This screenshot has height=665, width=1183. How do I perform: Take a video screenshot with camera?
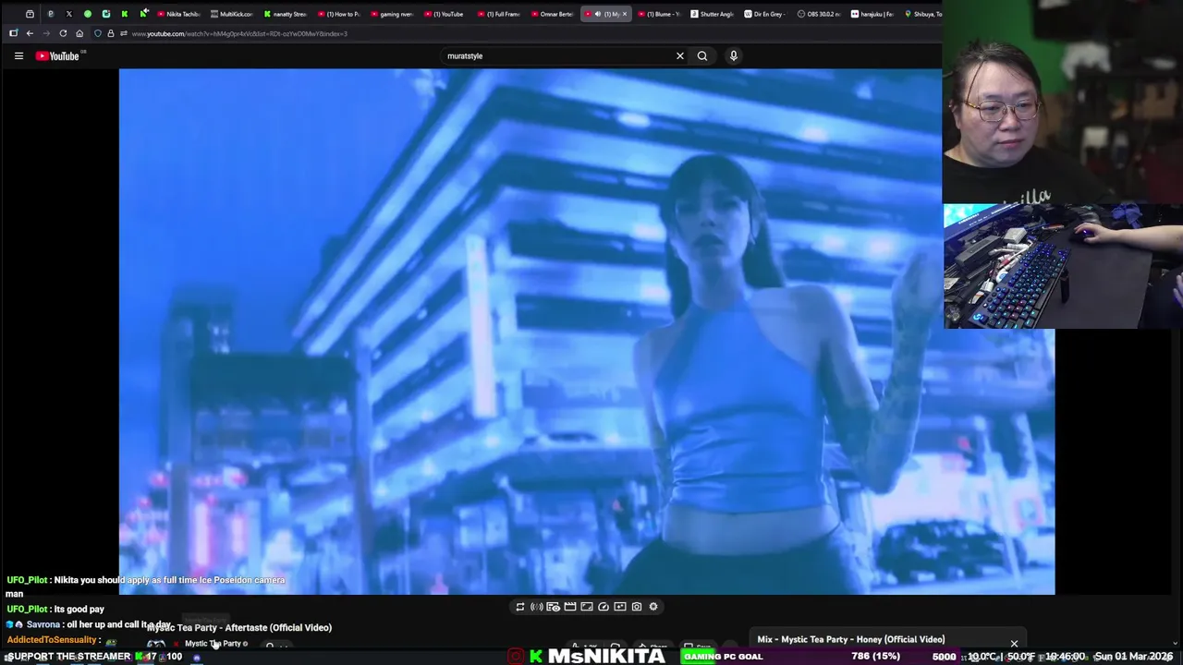tap(637, 607)
